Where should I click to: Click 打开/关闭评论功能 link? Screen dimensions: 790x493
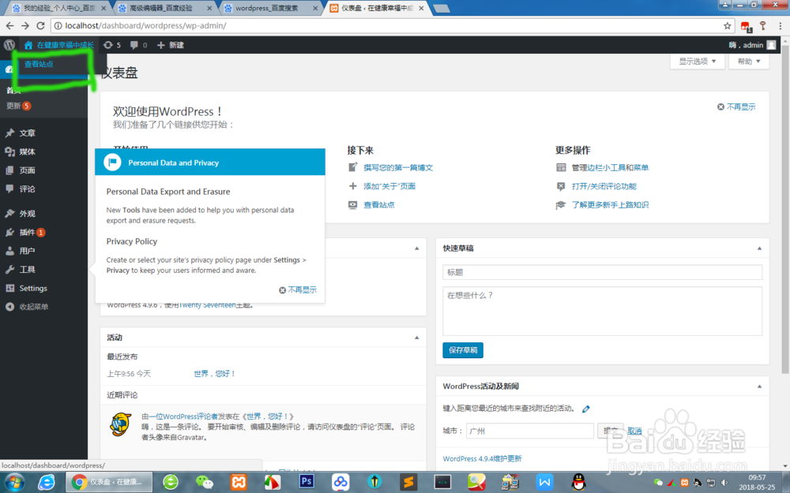(x=604, y=186)
